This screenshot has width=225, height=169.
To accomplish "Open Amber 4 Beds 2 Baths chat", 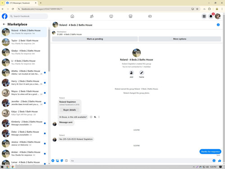I will tap(24, 153).
